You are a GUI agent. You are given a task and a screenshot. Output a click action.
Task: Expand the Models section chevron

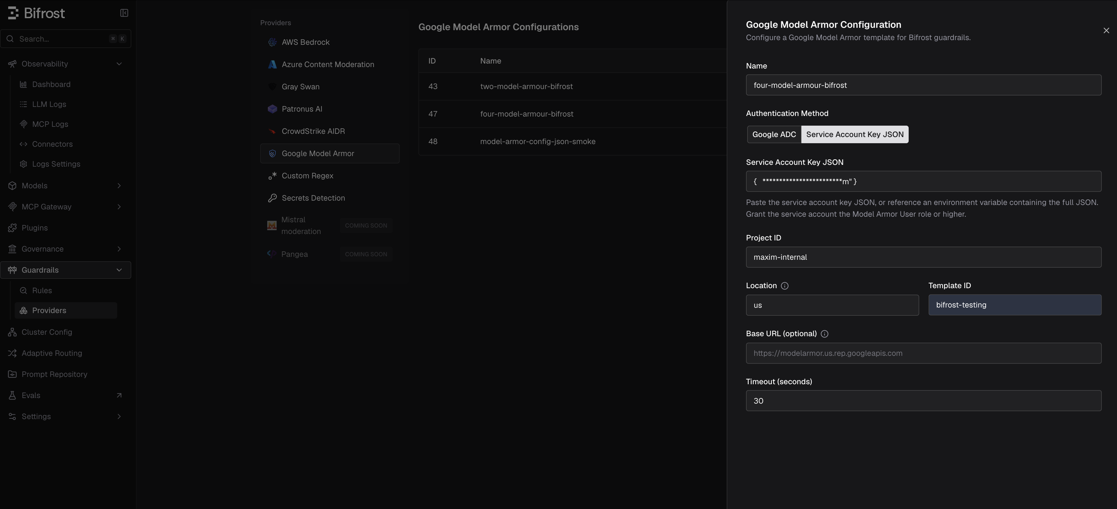[x=119, y=186]
